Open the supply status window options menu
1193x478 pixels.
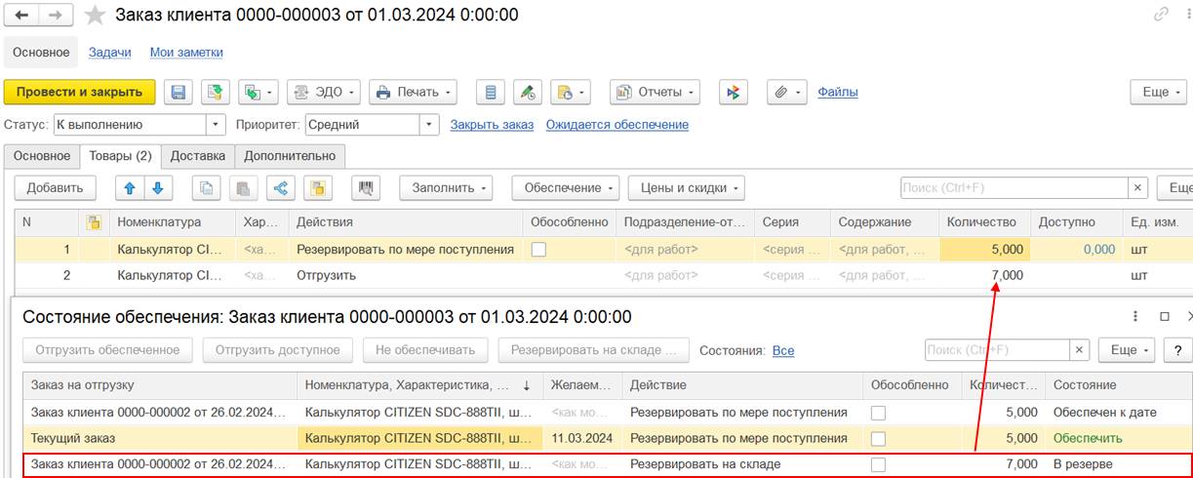pos(1135,317)
